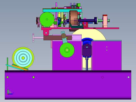
Task: Click the thin green vertical rod
Action: click(x=7, y=64)
